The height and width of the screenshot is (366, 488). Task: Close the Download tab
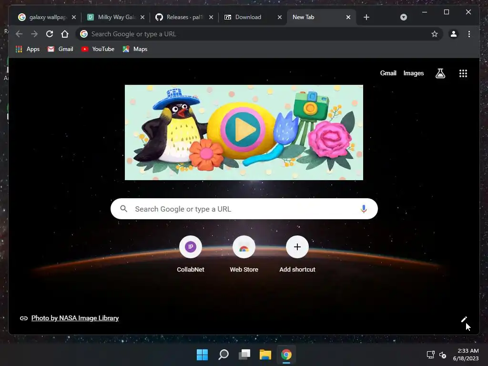tap(280, 17)
